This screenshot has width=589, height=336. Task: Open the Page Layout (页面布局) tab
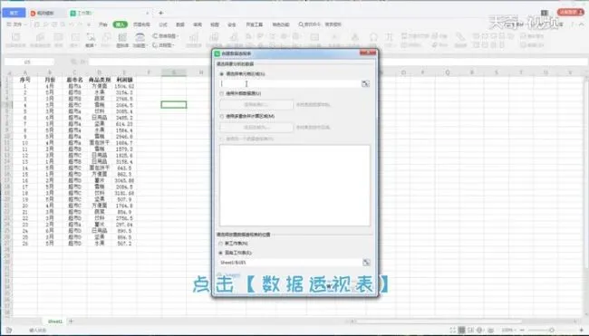141,24
